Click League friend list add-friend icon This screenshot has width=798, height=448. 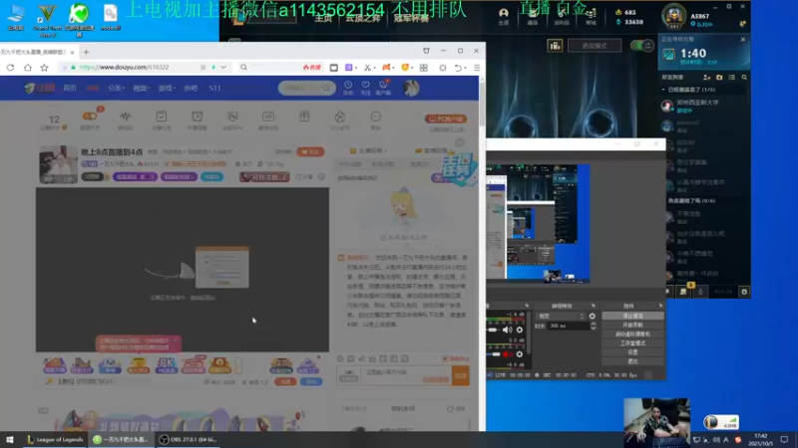pyautogui.click(x=707, y=78)
